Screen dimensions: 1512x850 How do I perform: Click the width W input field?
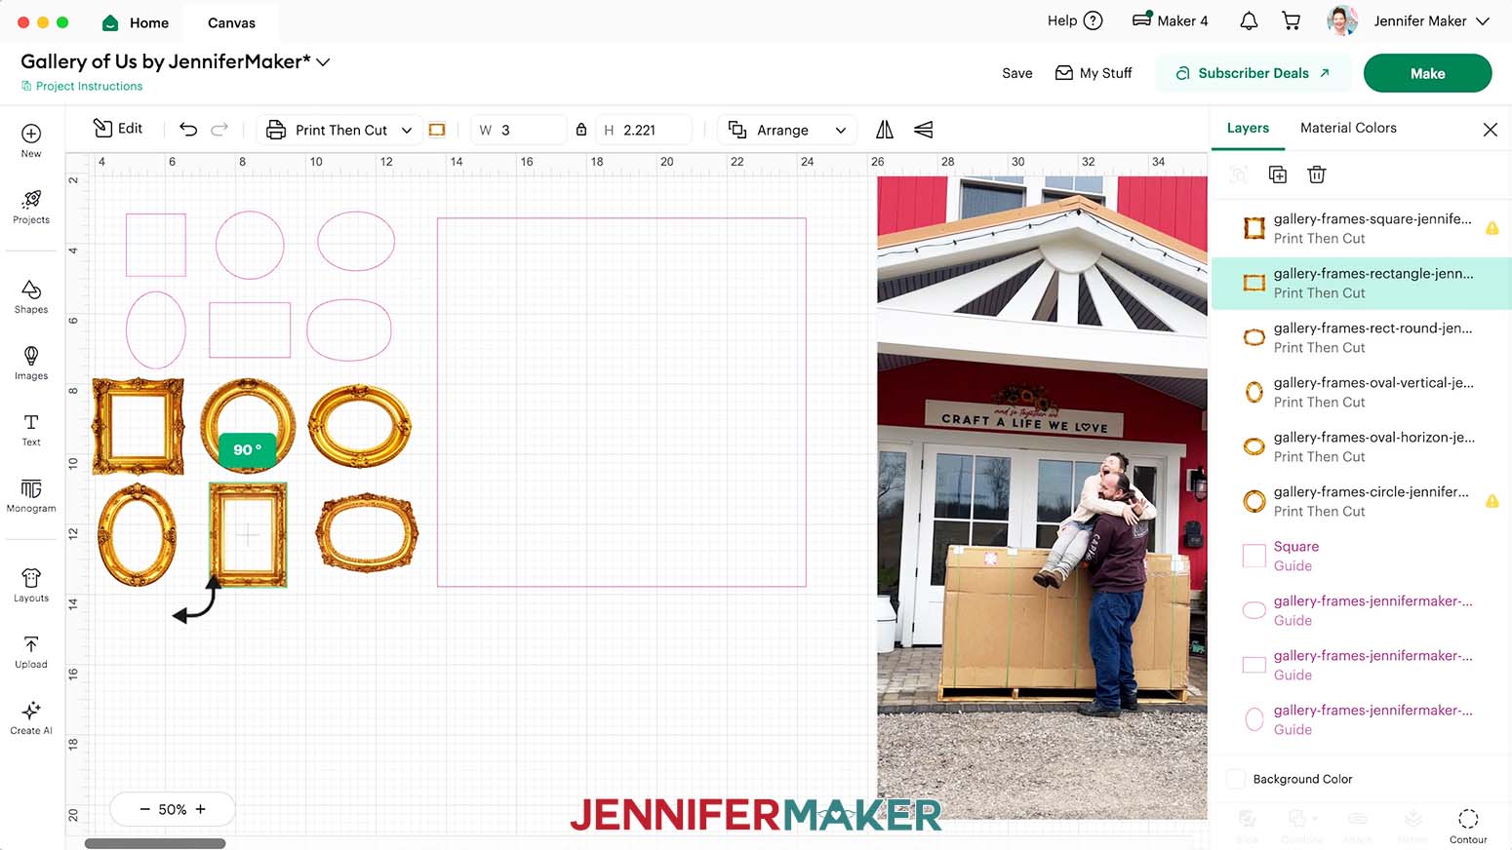tap(518, 130)
